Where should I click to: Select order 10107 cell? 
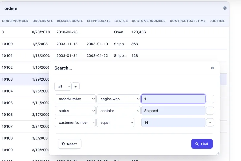pos(7,126)
